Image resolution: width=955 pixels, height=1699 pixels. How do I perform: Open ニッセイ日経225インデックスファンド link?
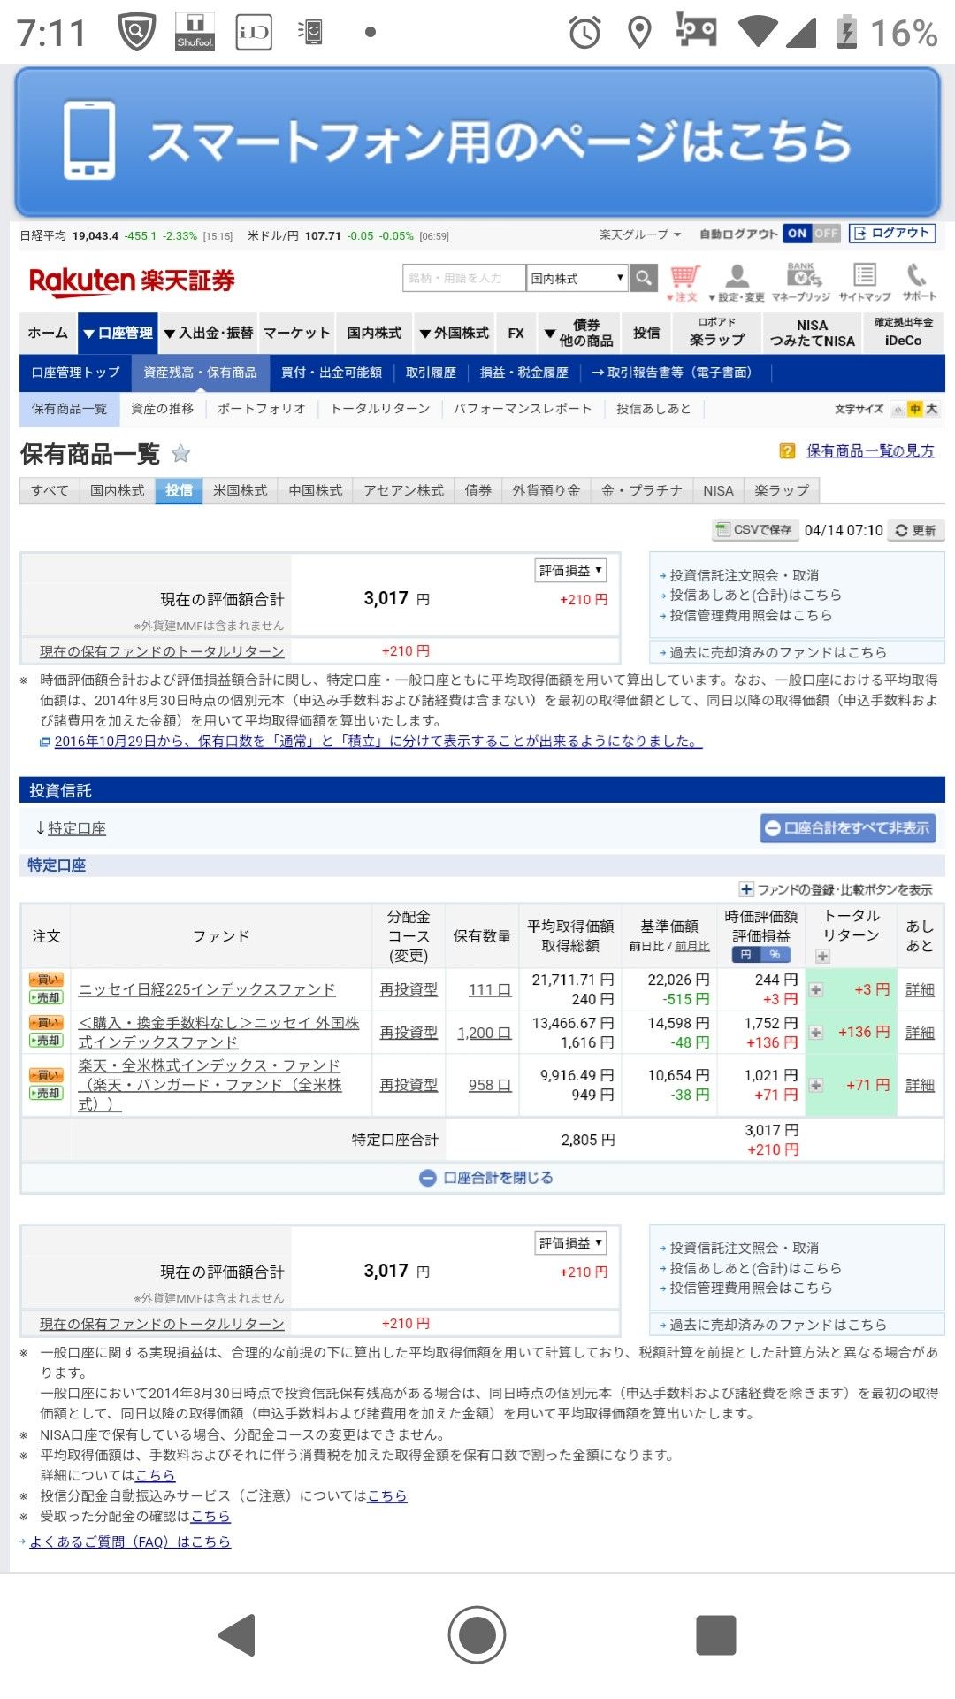click(x=207, y=989)
